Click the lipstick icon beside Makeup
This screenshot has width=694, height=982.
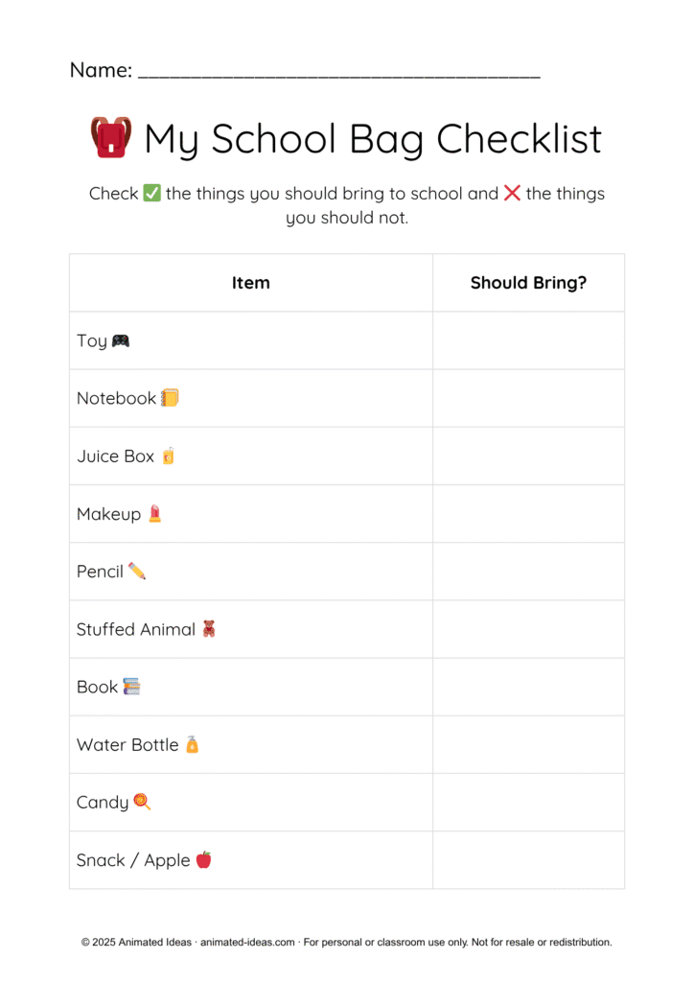point(155,514)
